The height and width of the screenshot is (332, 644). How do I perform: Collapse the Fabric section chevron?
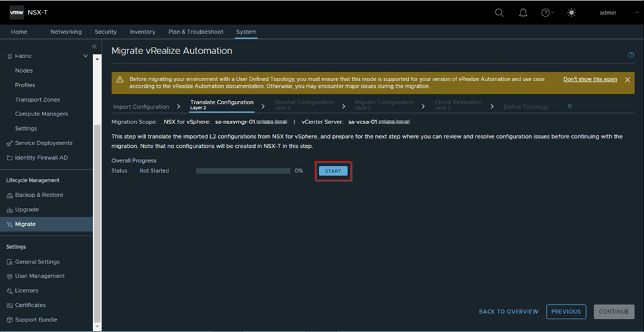coord(85,56)
